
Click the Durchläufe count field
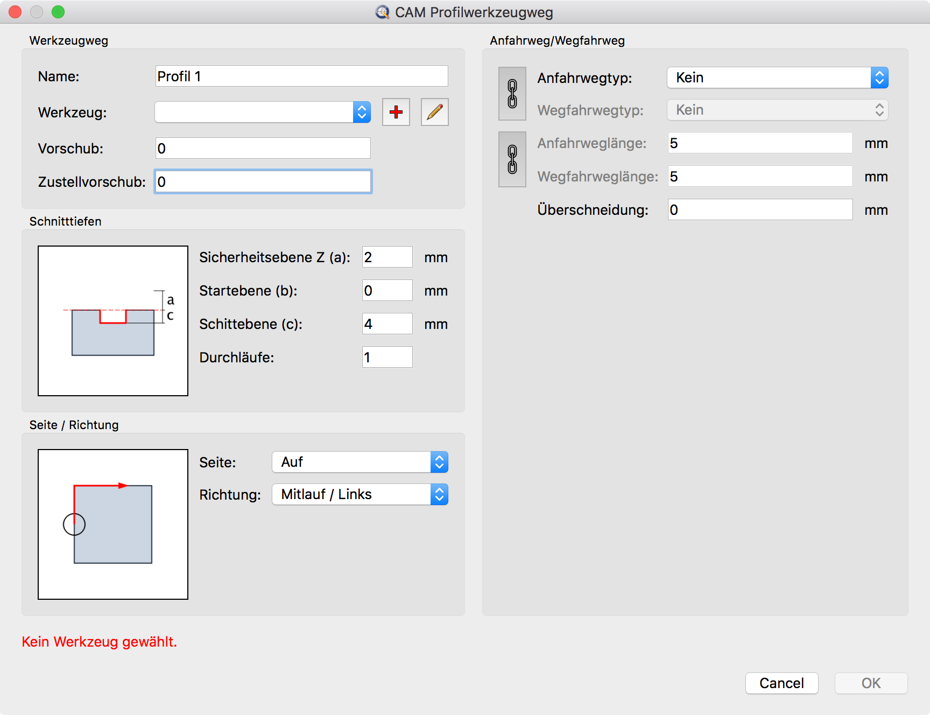(387, 357)
